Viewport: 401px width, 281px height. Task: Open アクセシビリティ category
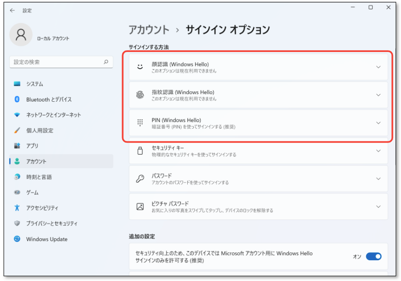(x=61, y=208)
